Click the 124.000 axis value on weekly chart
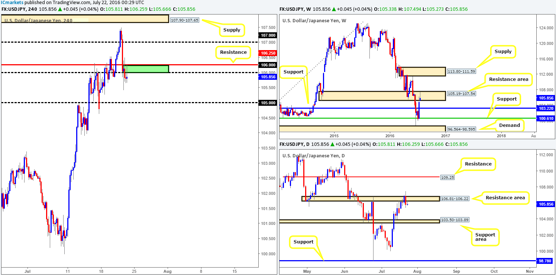The width and height of the screenshot is (556, 275). point(545,27)
